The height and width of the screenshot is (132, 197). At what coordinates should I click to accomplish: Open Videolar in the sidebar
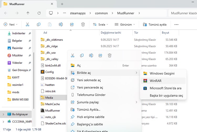coord(17,63)
